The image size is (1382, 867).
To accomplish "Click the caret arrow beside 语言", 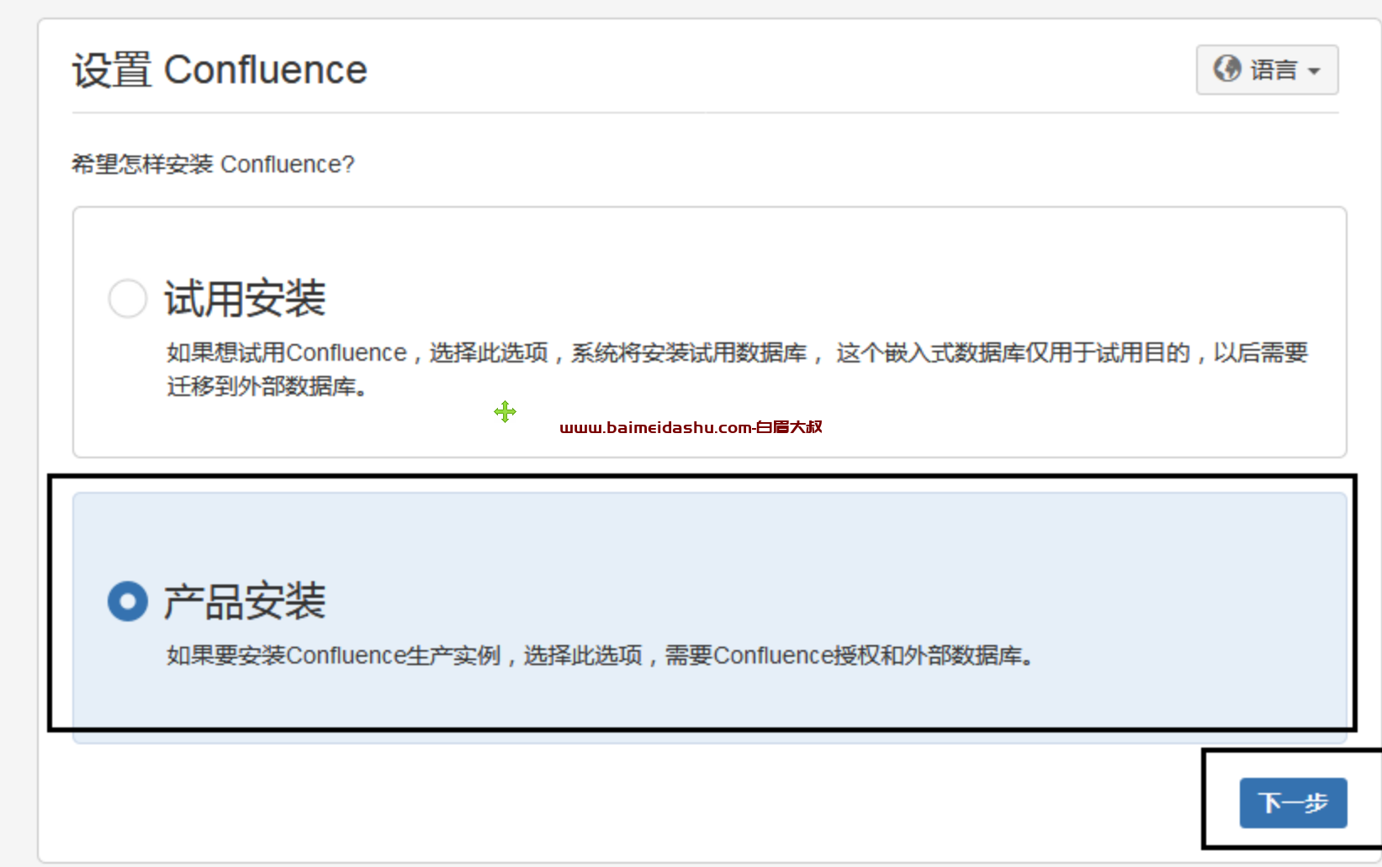I will pyautogui.click(x=1314, y=71).
